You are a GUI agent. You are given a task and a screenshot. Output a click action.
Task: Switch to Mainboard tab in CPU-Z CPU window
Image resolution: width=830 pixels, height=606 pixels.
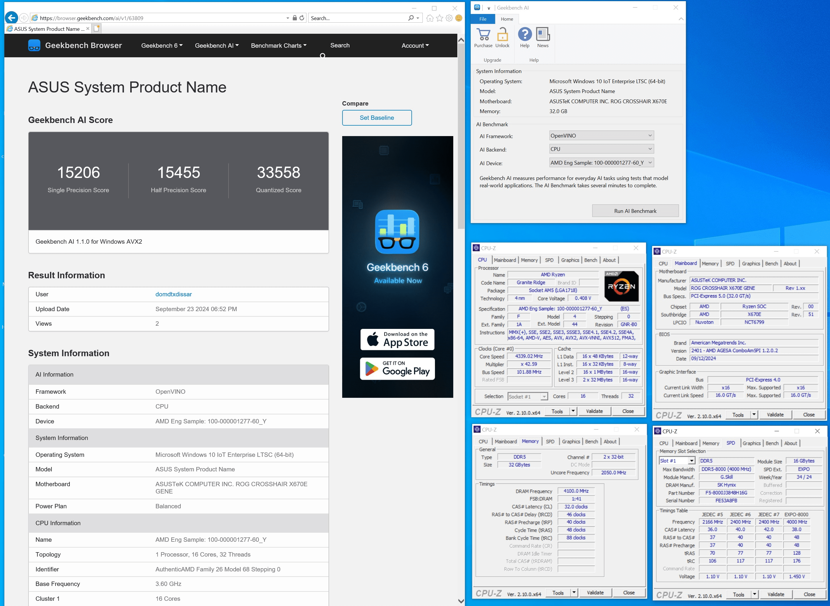[505, 260]
